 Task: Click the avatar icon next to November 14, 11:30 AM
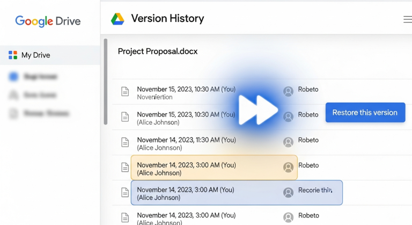point(289,142)
